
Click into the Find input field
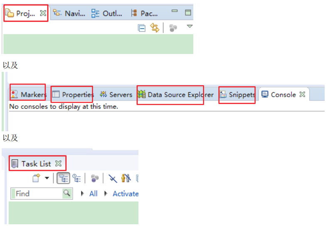tap(38, 194)
